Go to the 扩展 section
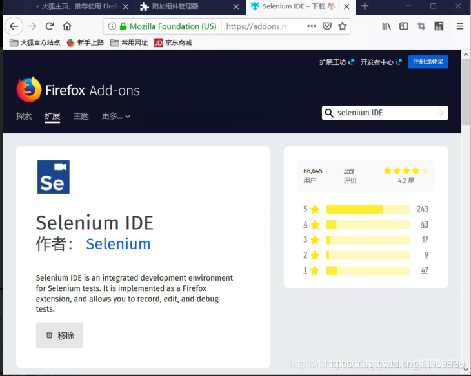 [x=52, y=116]
